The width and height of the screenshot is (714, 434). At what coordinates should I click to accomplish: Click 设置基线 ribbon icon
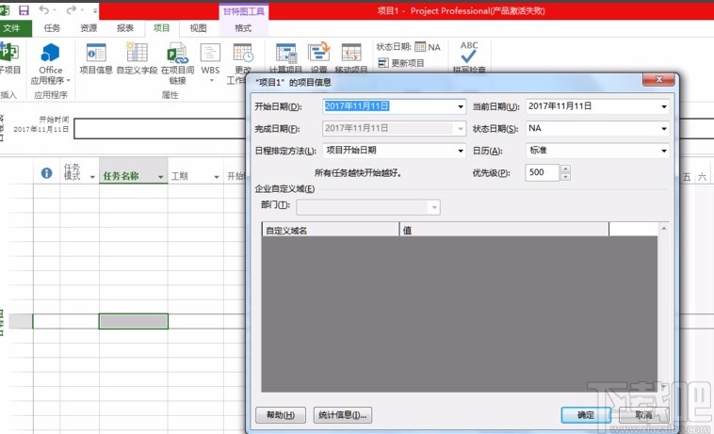coord(318,52)
